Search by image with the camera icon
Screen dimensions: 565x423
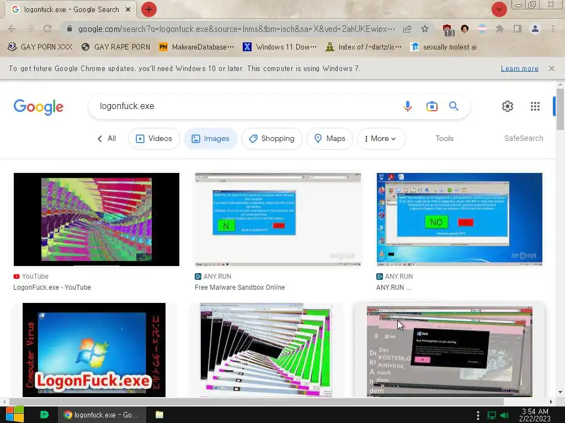click(431, 106)
